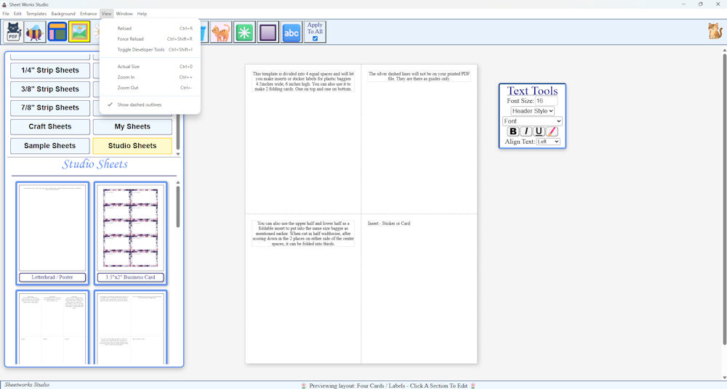The height and width of the screenshot is (389, 727).
Task: Click the 3/8" Strip Sheets button
Action: coord(50,89)
